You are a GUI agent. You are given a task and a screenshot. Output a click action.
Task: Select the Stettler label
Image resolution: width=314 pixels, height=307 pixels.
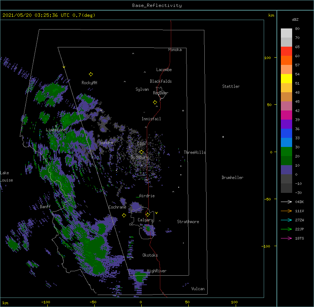(x=231, y=86)
